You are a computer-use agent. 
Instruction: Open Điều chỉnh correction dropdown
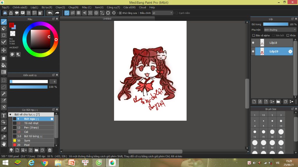pyautogui.click(x=162, y=13)
